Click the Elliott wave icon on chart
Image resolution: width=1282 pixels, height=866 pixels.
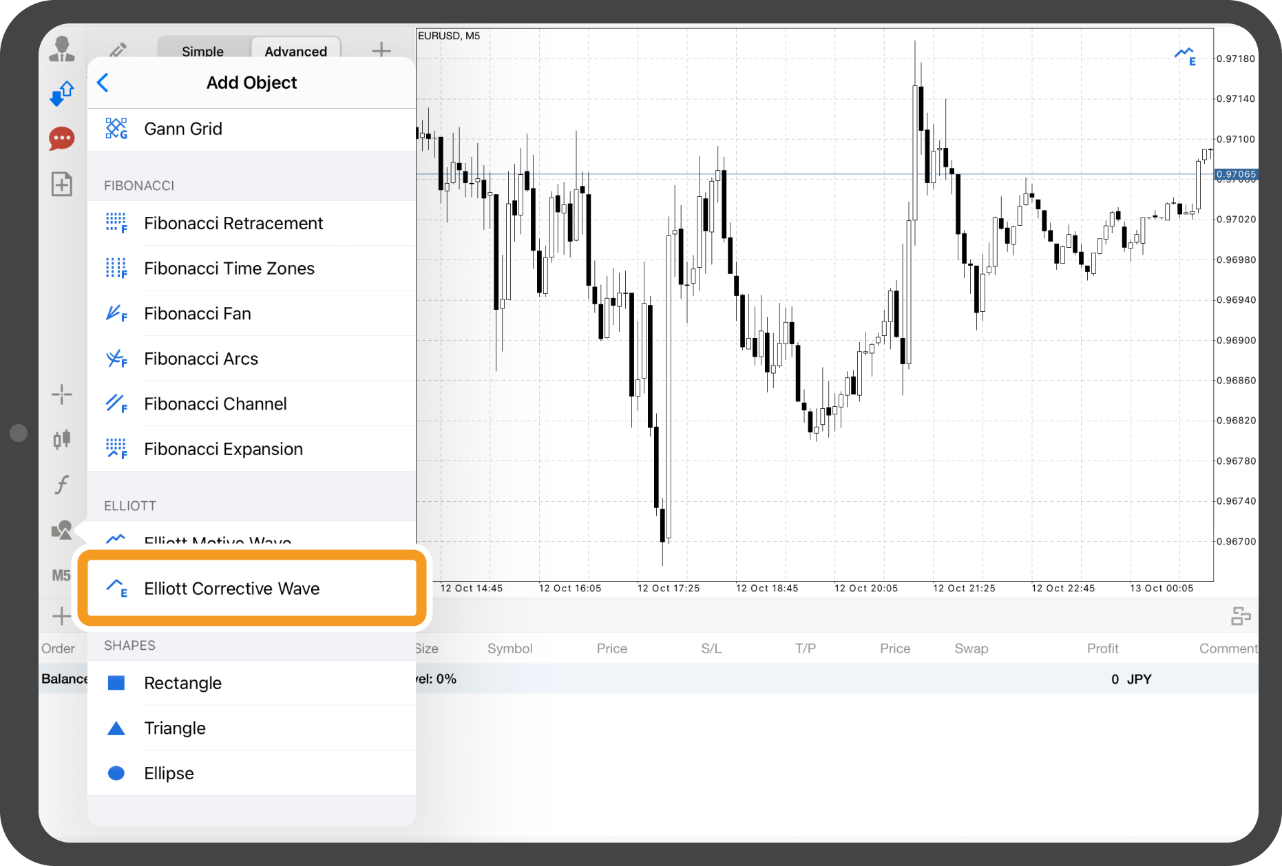click(x=1185, y=56)
